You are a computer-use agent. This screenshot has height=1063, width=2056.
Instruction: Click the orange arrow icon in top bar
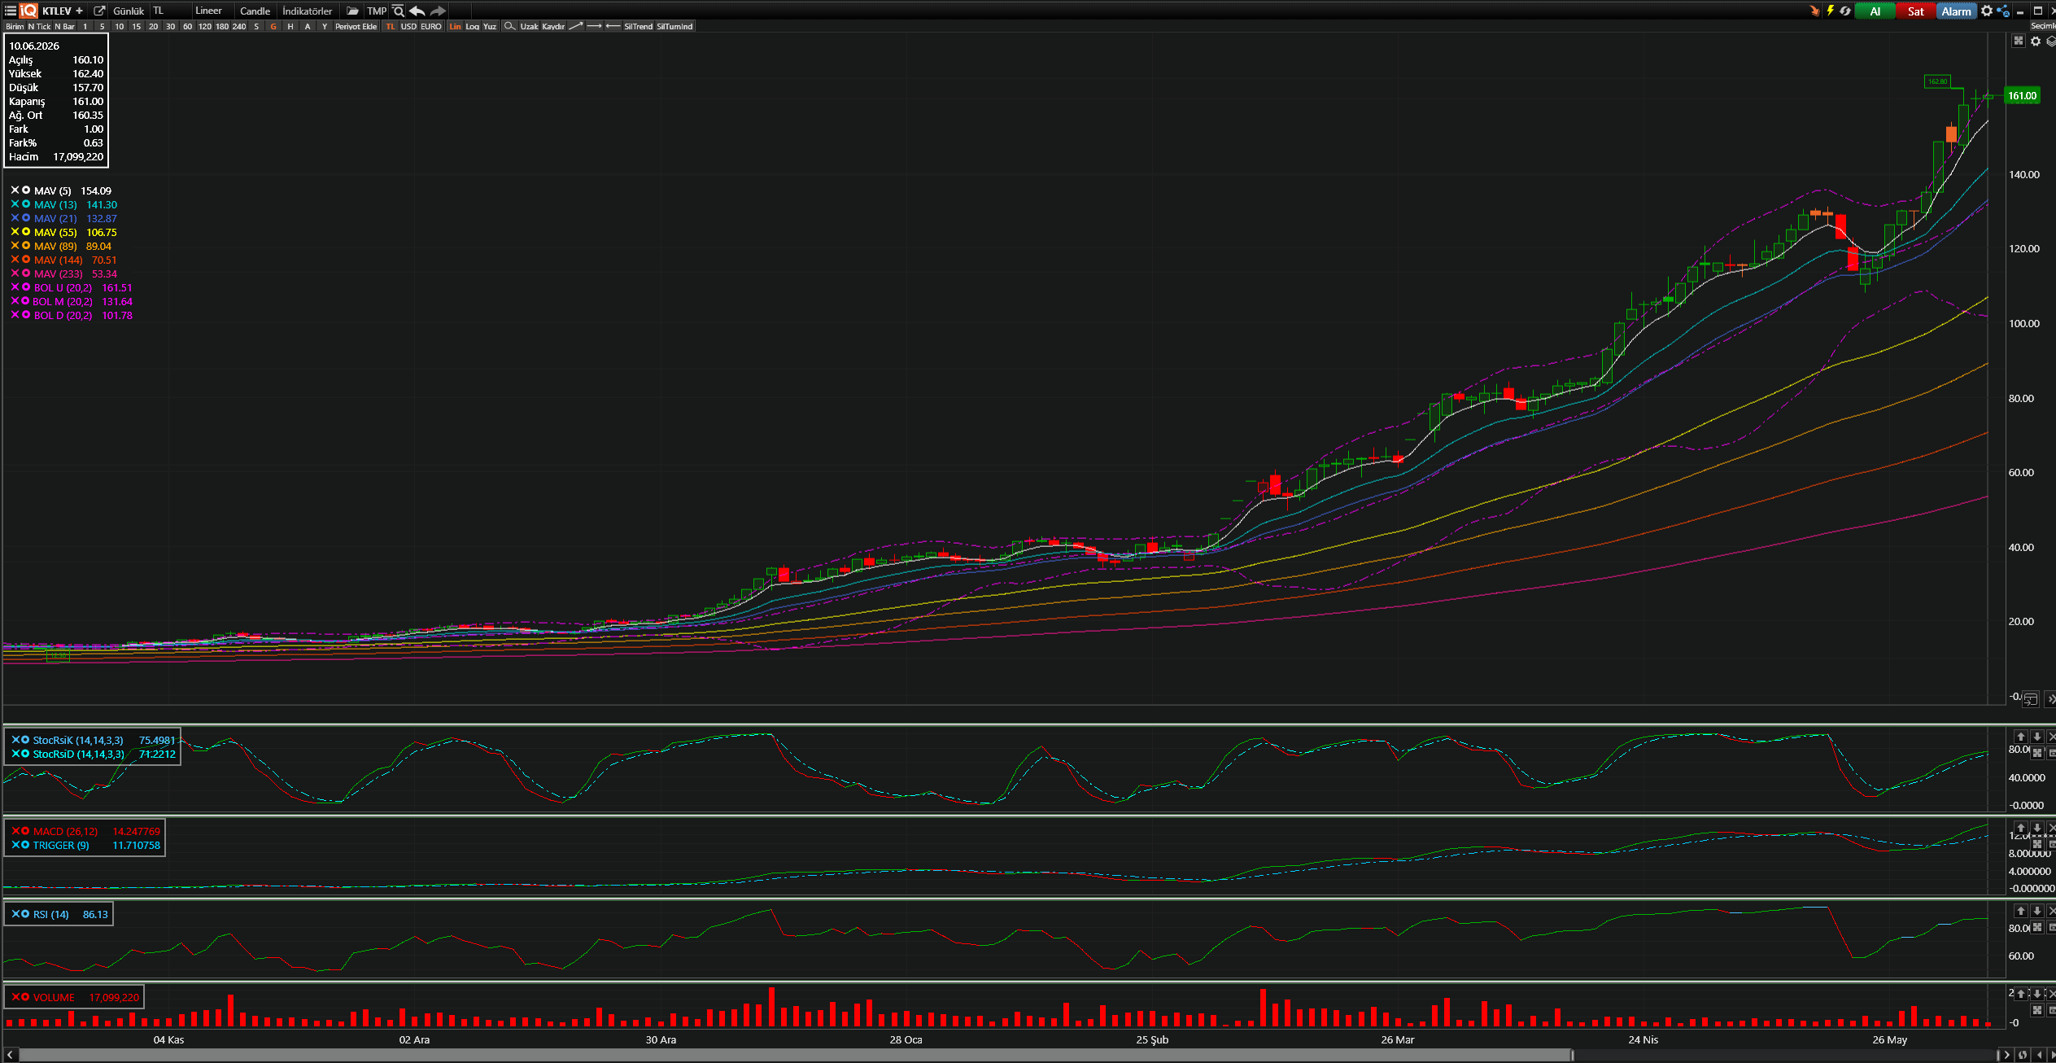coord(1814,11)
